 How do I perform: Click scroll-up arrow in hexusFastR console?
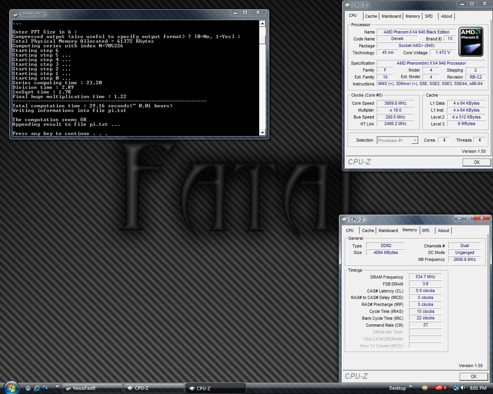pos(262,24)
